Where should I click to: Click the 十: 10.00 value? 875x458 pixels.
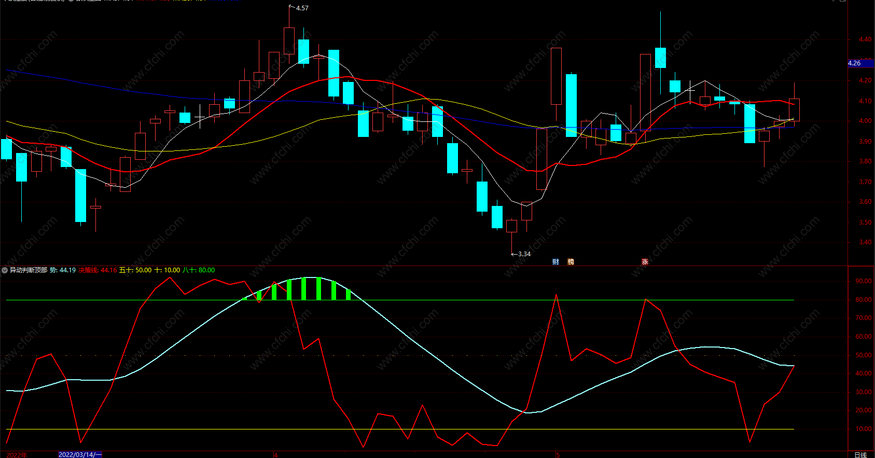click(168, 270)
